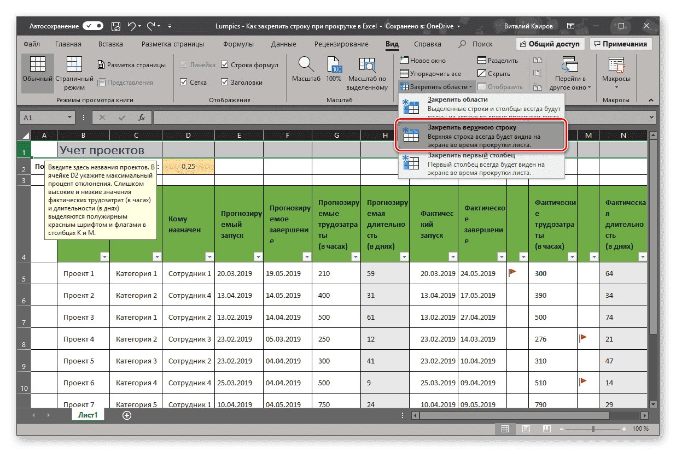676x452 pixels.
Task: Select the Лист1 sheet tab
Action: (88, 415)
